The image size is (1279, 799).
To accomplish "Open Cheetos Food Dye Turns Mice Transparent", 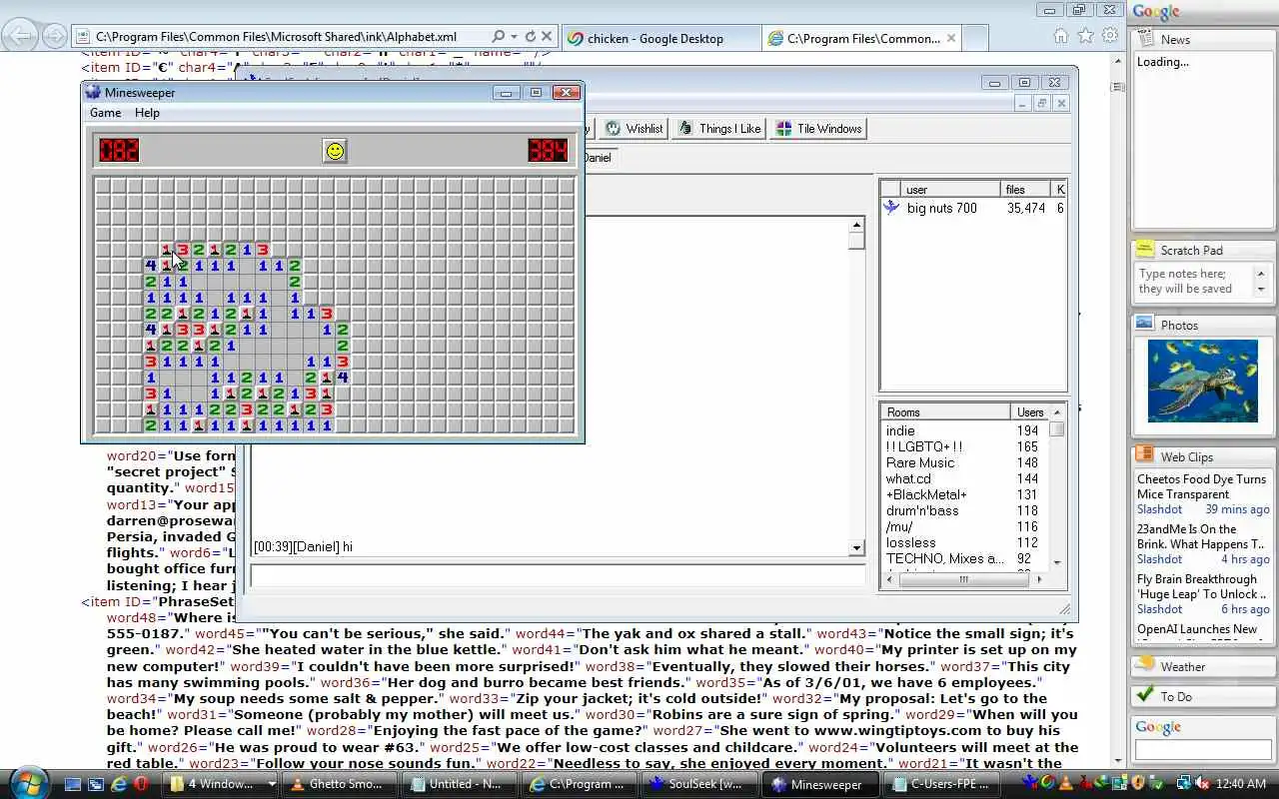I will click(x=1201, y=486).
